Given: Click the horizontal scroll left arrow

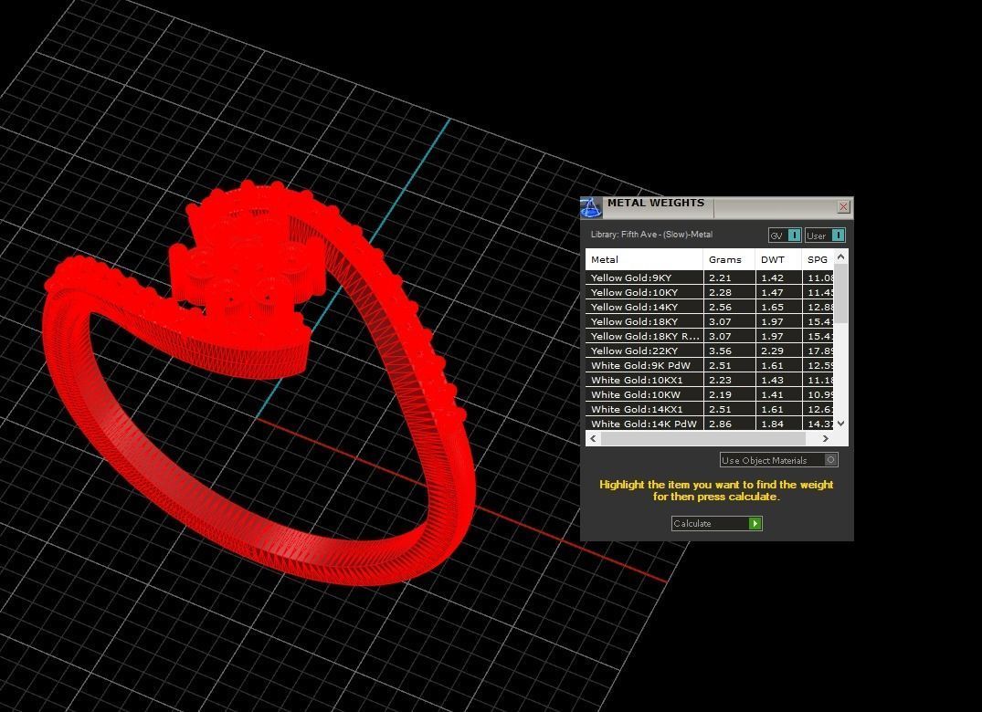Looking at the screenshot, I should point(593,438).
